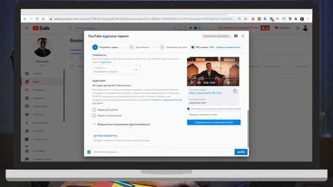
Task: Click the channel avatar in the sidebar
Action: pos(43,47)
